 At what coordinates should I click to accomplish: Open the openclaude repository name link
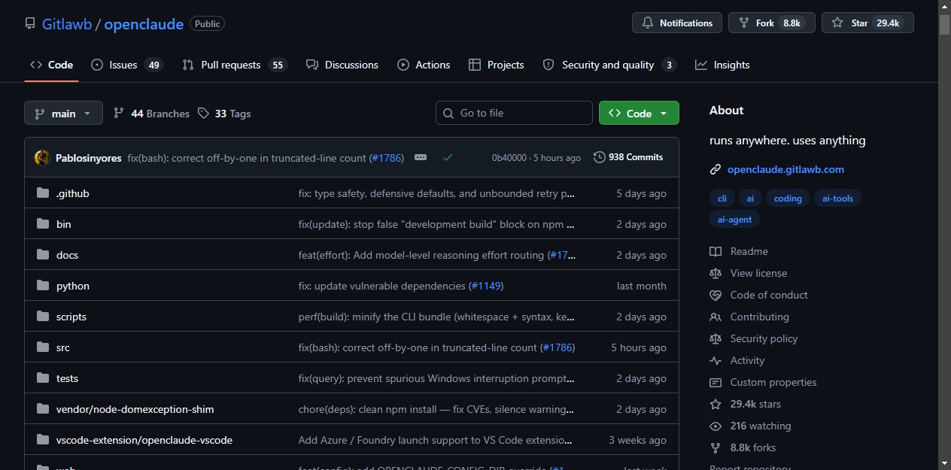144,24
